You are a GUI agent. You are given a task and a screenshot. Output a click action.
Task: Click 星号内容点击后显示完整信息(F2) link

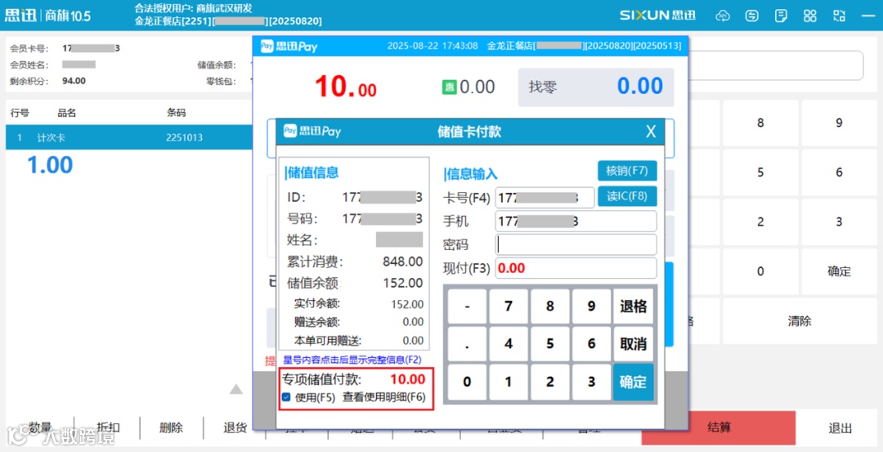(x=352, y=359)
